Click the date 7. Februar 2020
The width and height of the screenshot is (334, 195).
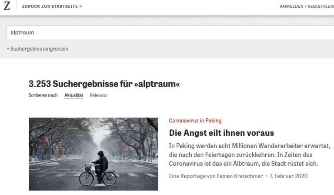(289, 175)
